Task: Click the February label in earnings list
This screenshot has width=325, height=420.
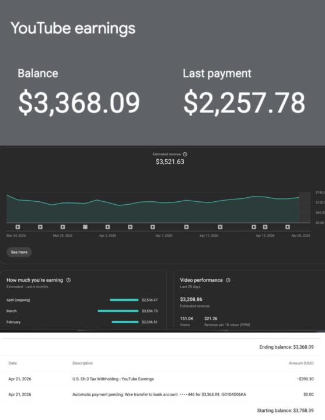Action: (13, 322)
